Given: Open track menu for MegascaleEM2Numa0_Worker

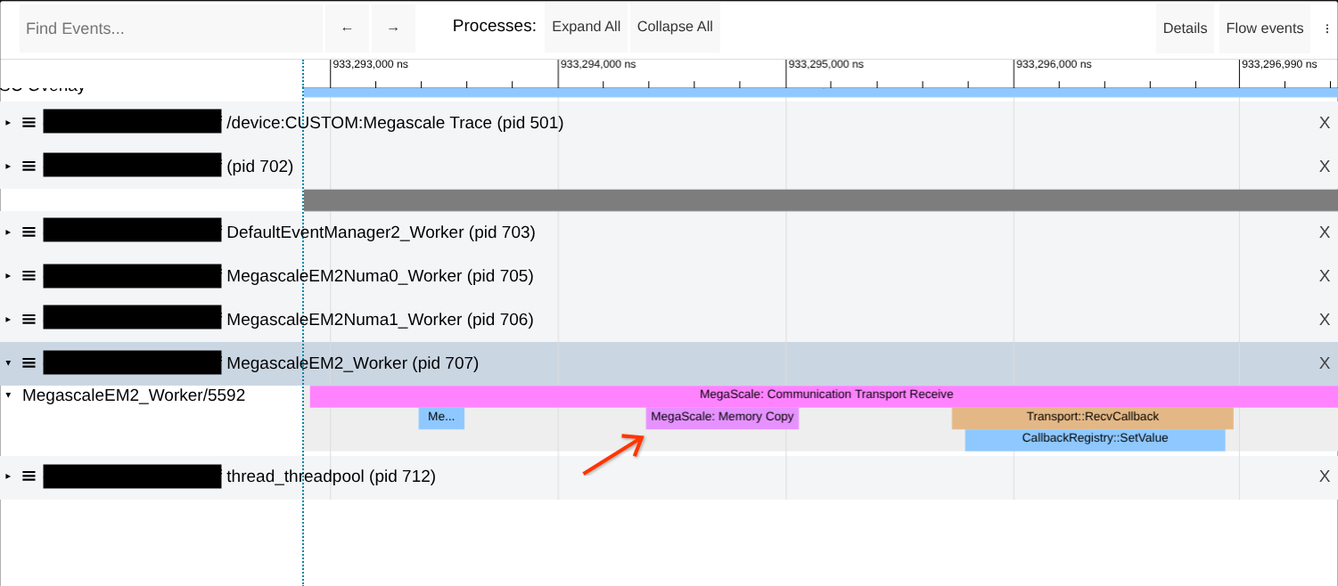Looking at the screenshot, I should click(x=29, y=275).
